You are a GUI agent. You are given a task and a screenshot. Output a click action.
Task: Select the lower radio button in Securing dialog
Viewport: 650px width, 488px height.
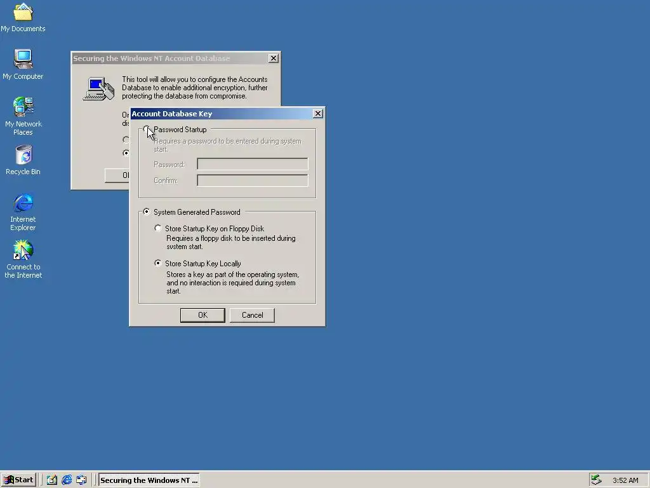pyautogui.click(x=126, y=153)
